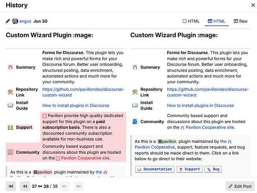The width and height of the screenshot is (257, 193).
Task: Jump to last revision
Action: [79, 186]
